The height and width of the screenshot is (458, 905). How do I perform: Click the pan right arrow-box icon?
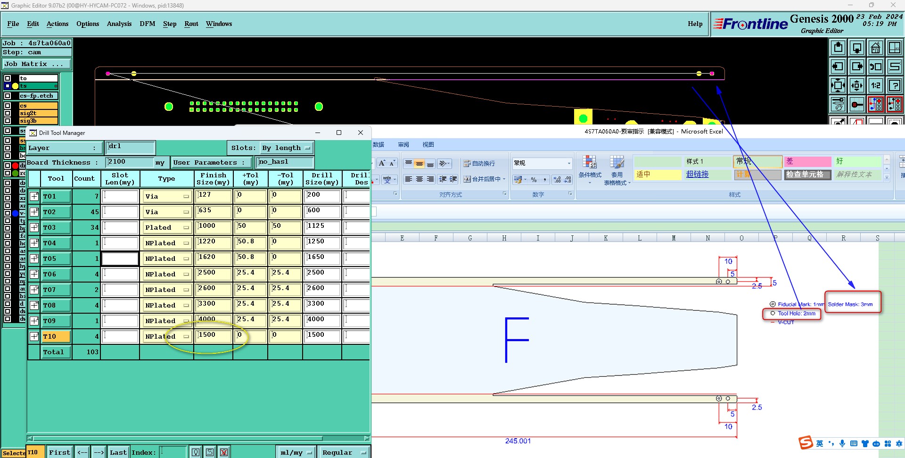click(x=857, y=67)
